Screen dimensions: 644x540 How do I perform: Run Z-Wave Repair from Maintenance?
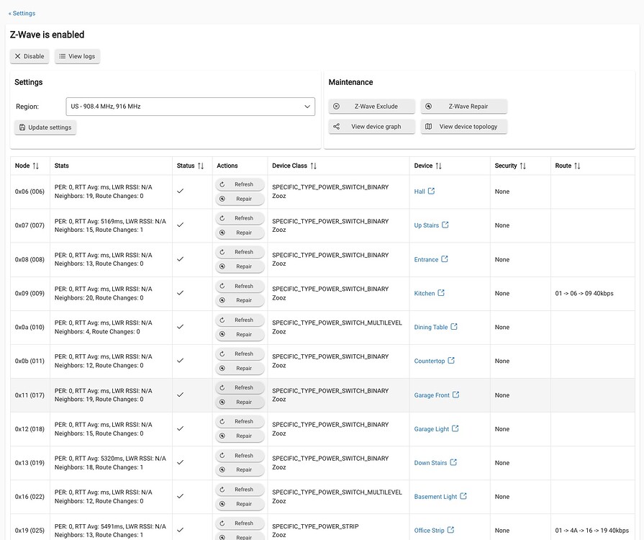464,107
